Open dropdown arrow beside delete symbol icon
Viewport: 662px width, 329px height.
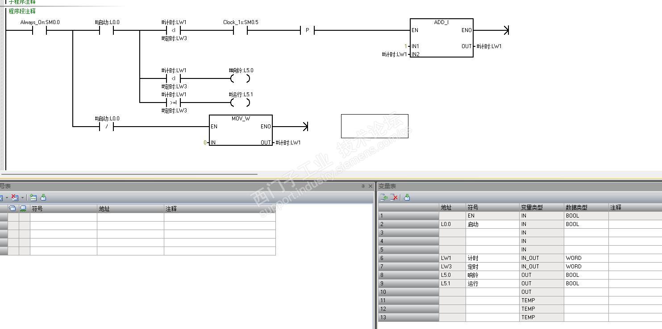coord(22,197)
